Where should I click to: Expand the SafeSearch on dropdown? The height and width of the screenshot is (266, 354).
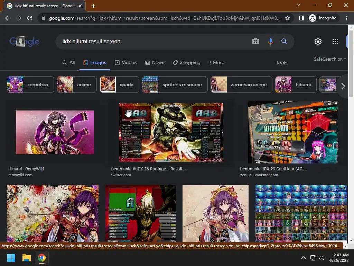tap(329, 59)
